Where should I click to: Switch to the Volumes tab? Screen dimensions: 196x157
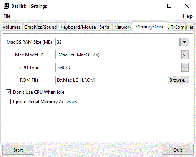[12, 27]
